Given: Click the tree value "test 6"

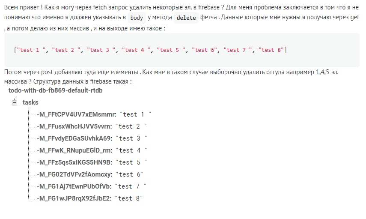Looking at the screenshot, I should pyautogui.click(x=130, y=174).
